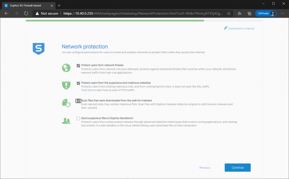Open Click here link about HTTPS scanning

(x=87, y=90)
